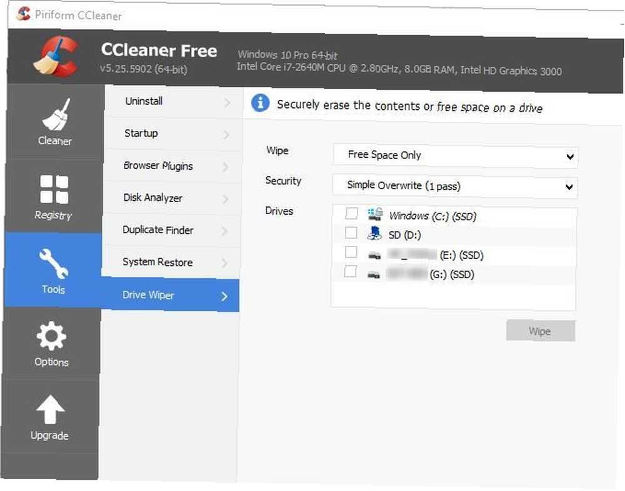
Task: Open System Restore
Action: click(171, 262)
